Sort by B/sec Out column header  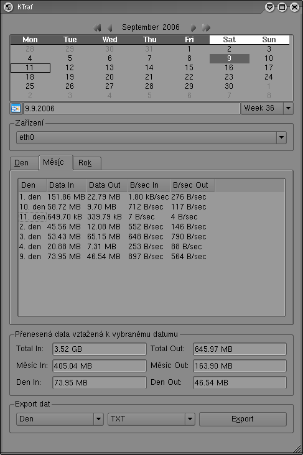pos(193,185)
